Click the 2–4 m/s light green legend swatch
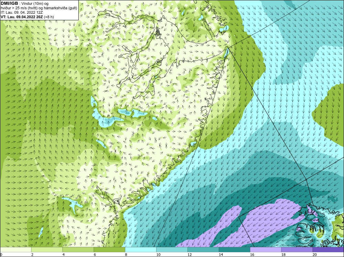The height and width of the screenshot is (257, 344). pyautogui.click(x=47, y=250)
